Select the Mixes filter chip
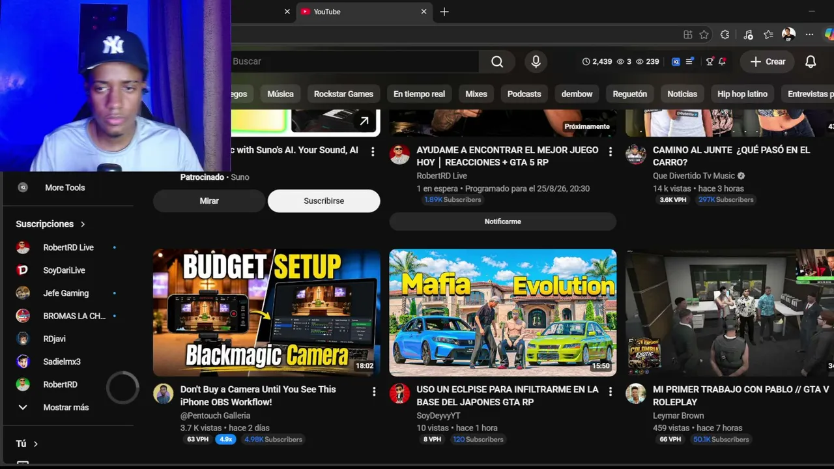This screenshot has width=834, height=469. (476, 94)
